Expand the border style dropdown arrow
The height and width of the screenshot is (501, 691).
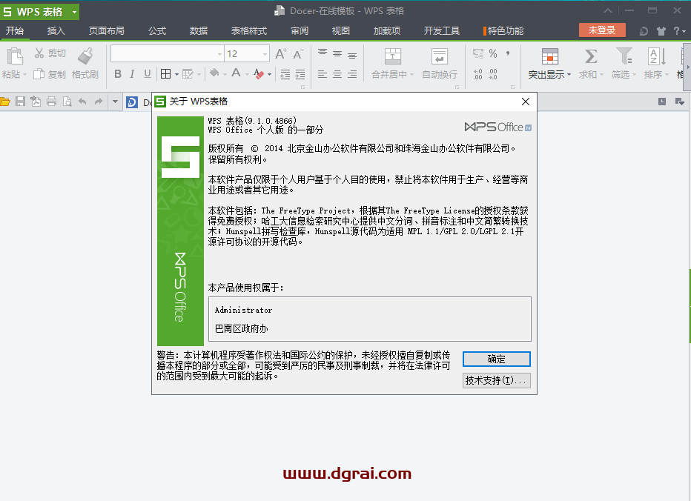tap(177, 74)
